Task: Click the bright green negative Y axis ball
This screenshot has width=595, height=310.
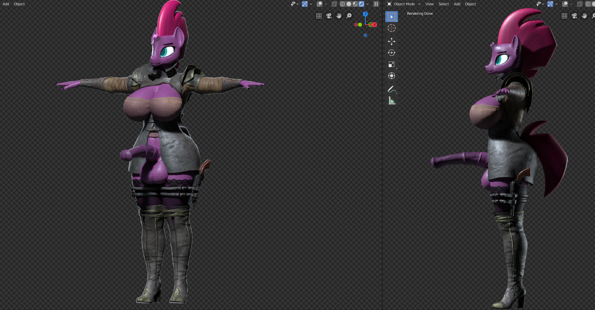Action: coord(360,25)
